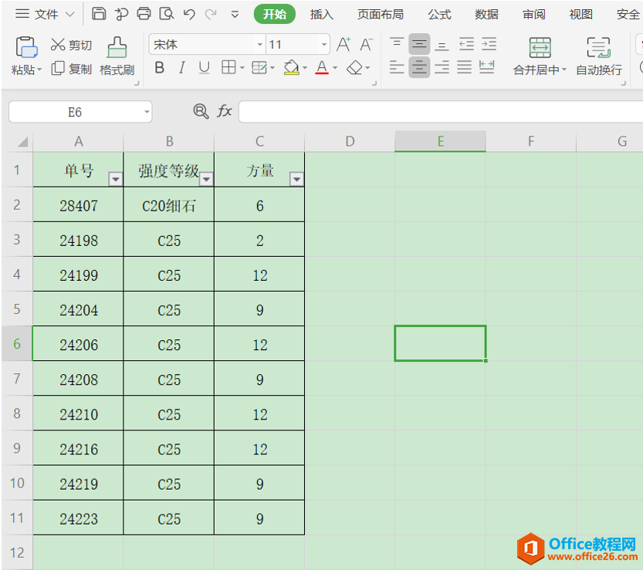643x570 pixels.
Task: Open the 文件 menu dropdown arrow
Action: [x=70, y=15]
